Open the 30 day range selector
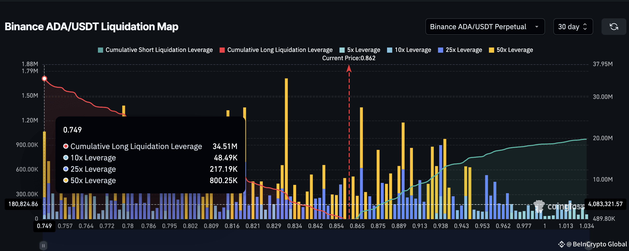The image size is (629, 251). (573, 27)
